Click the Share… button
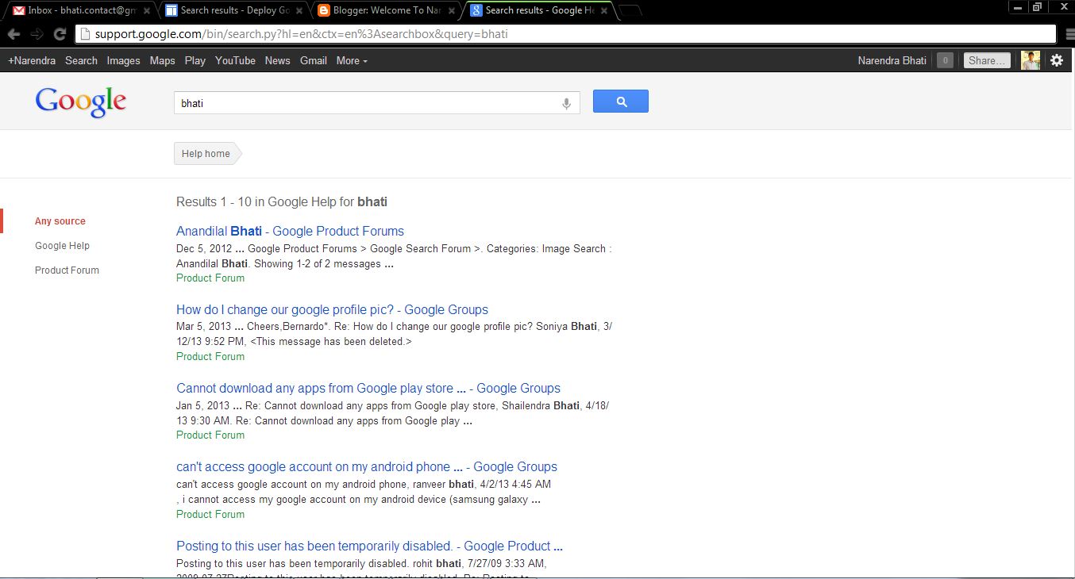This screenshot has width=1075, height=579. [x=987, y=60]
